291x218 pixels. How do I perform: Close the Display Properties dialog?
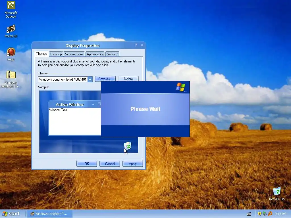point(142,45)
